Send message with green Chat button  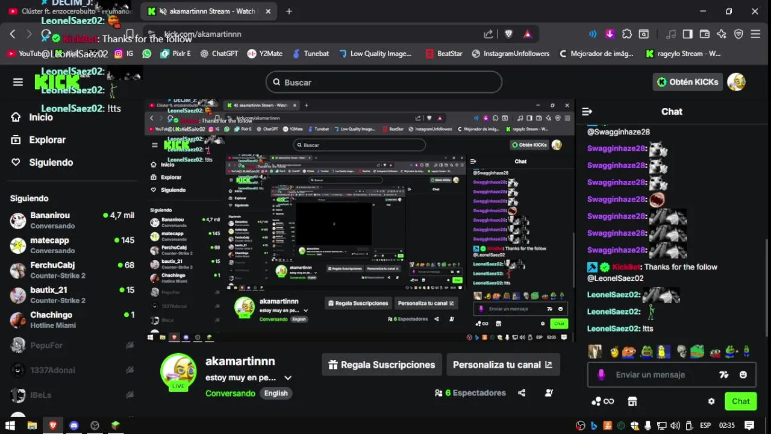[741, 401]
